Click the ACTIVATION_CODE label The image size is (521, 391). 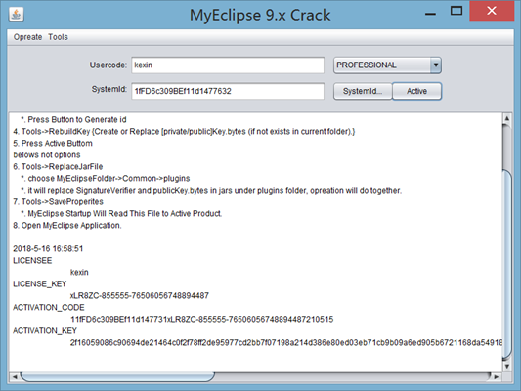49,307
